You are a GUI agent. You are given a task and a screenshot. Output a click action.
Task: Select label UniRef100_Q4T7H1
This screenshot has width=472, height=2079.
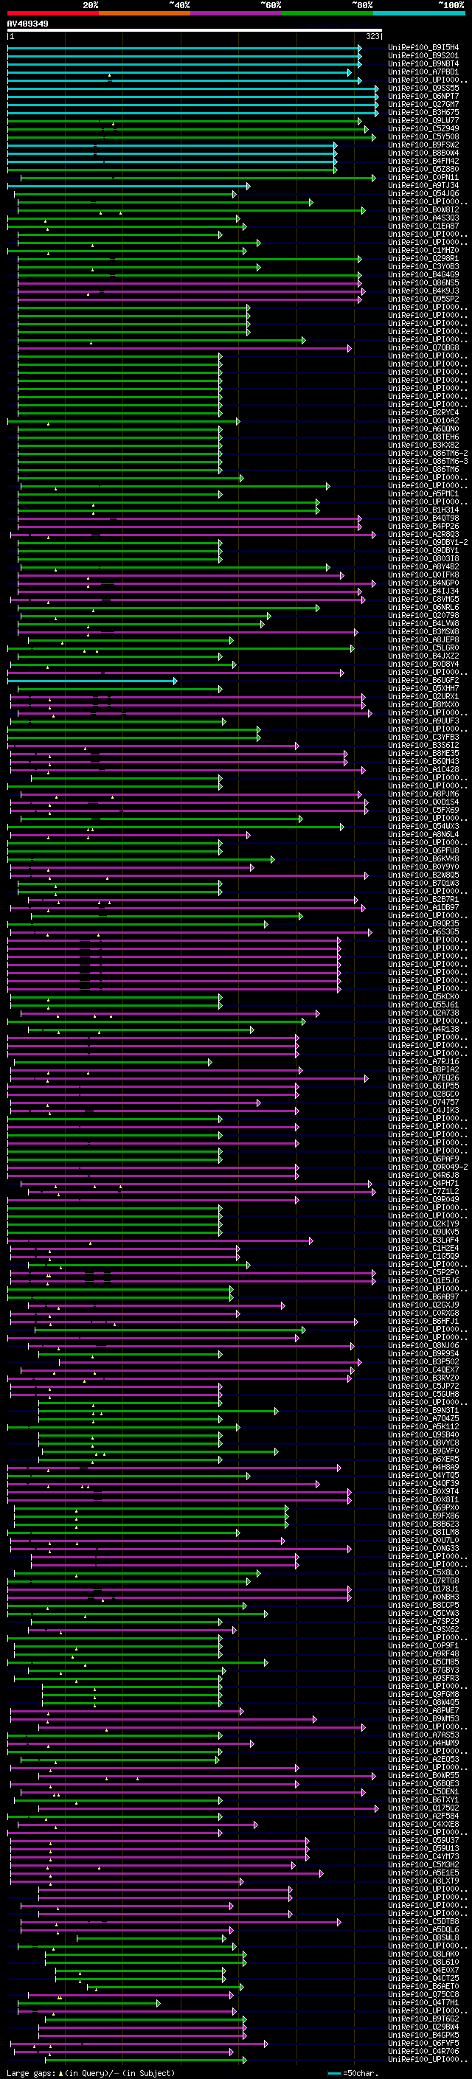click(x=423, y=2002)
